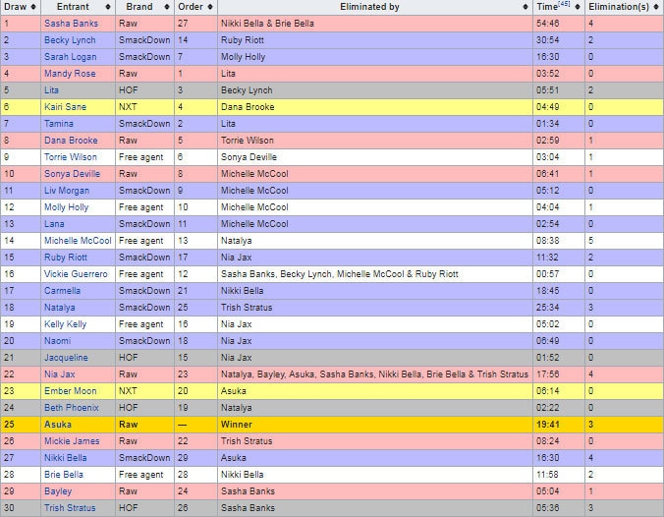Open footnote 45 reference beside Time
664x517 pixels.
point(564,5)
